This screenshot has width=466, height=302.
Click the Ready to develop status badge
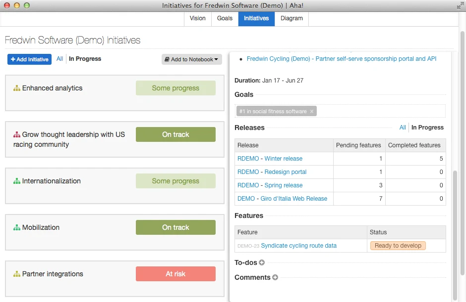[x=398, y=246]
